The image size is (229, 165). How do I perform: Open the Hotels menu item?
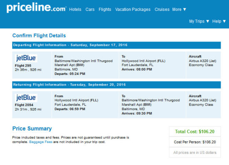point(75,10)
